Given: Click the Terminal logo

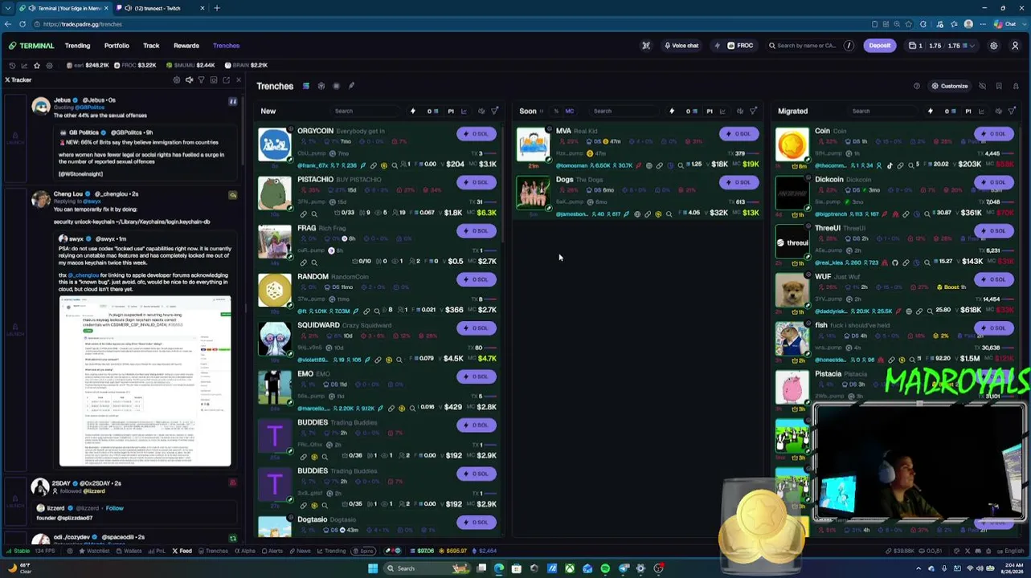Looking at the screenshot, I should coord(31,46).
